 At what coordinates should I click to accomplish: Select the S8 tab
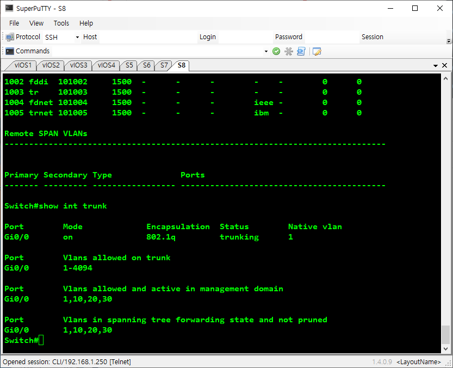[x=182, y=65]
